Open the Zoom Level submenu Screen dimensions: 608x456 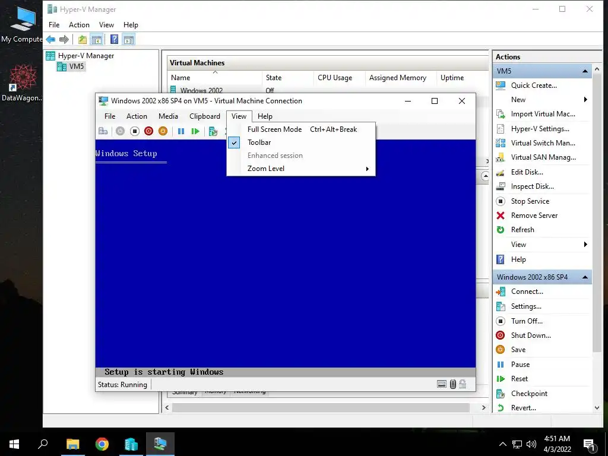[x=301, y=169]
